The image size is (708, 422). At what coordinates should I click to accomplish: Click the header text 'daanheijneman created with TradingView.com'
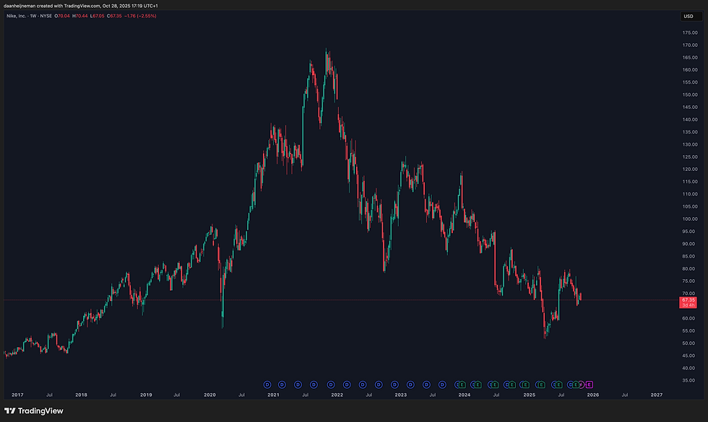click(52, 6)
